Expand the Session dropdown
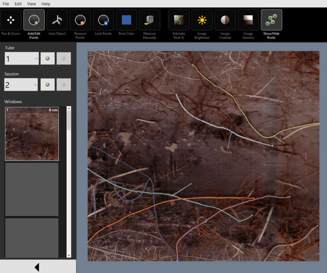The height and width of the screenshot is (273, 327). [21, 84]
